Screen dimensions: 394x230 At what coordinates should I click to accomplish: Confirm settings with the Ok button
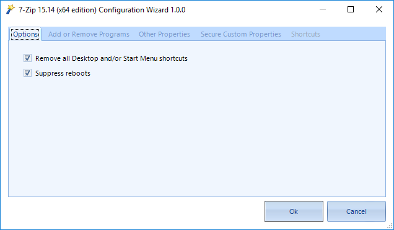(294, 211)
